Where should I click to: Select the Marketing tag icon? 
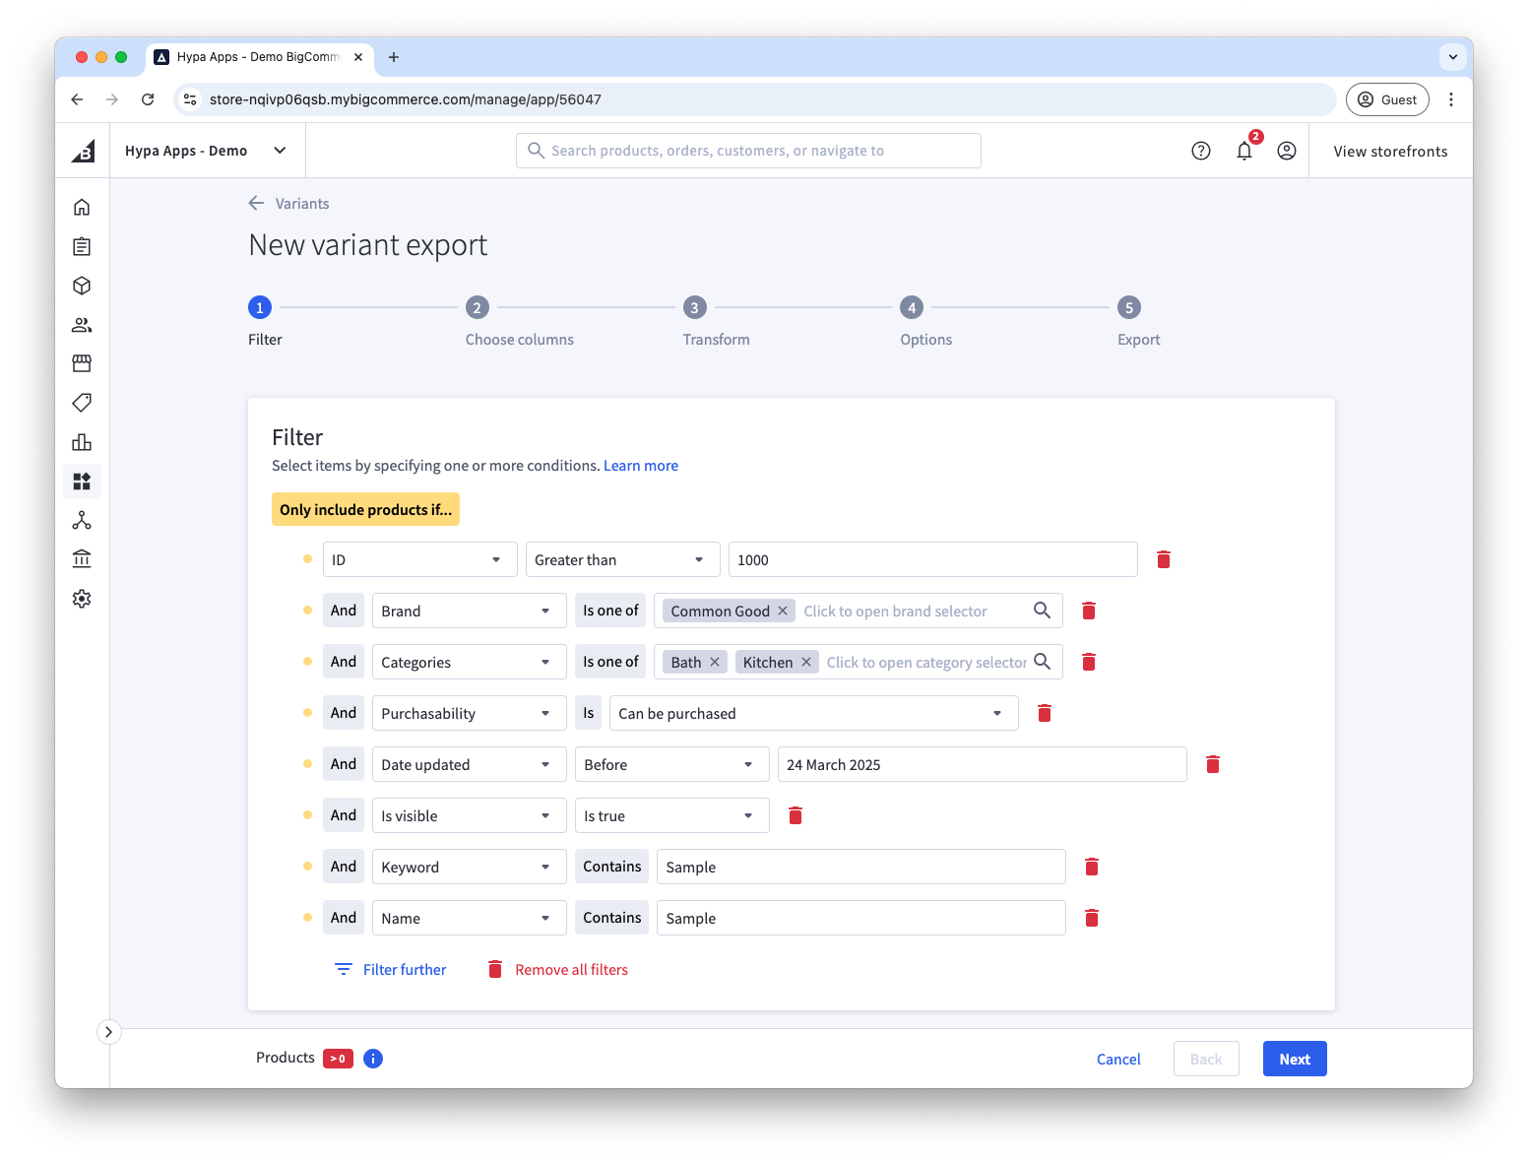[82, 403]
